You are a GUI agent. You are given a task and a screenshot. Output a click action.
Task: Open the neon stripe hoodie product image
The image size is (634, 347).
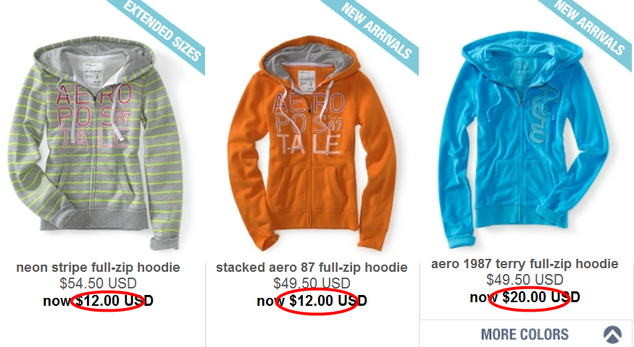96,143
